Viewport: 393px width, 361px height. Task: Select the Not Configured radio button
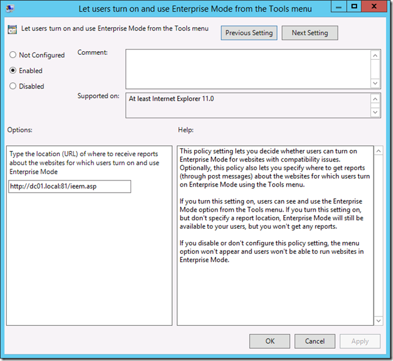13,55
